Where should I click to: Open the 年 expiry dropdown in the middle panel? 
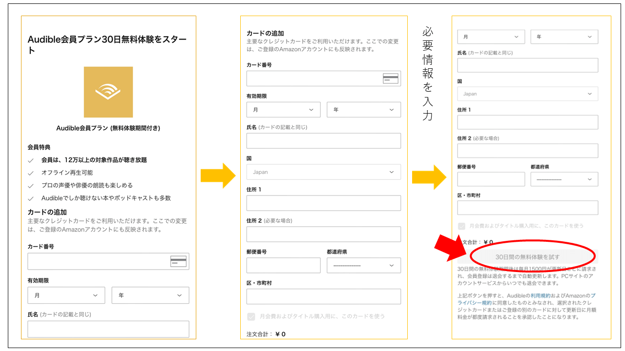tap(363, 110)
